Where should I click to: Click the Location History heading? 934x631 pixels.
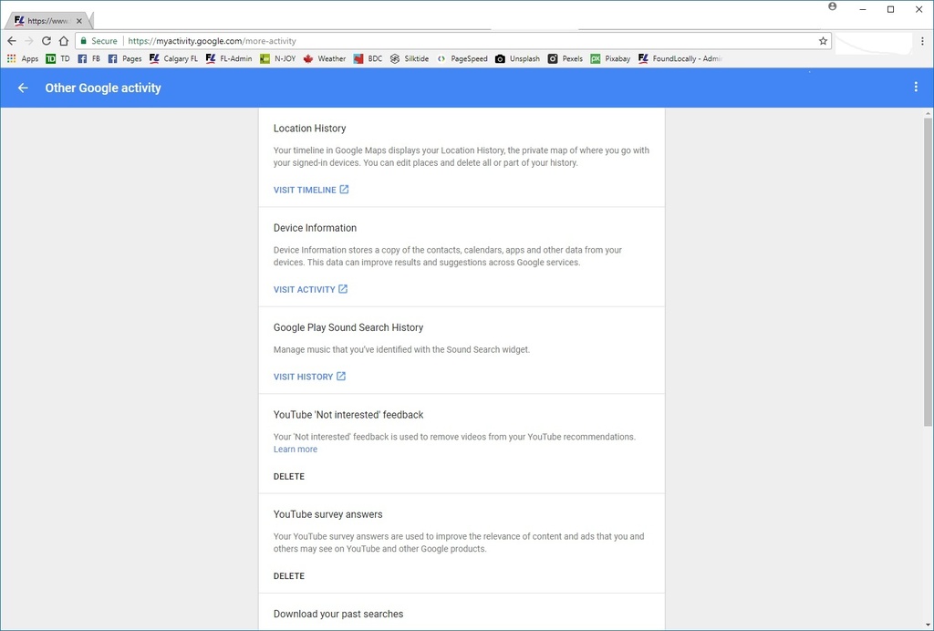[x=310, y=129]
